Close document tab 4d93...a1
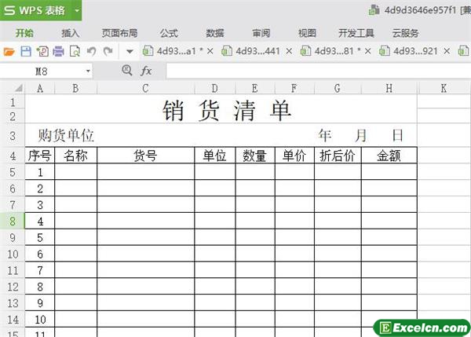 tap(210, 51)
